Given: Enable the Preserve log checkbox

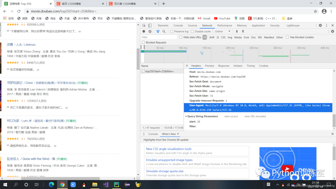Looking at the screenshot, I should pyautogui.click(x=172, y=31).
